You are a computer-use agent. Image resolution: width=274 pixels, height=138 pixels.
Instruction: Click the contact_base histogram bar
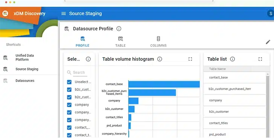click(x=164, y=84)
